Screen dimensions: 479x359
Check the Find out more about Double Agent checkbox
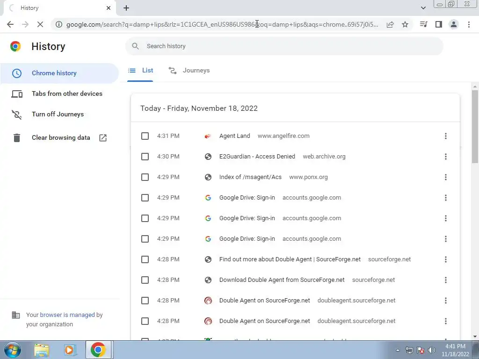click(x=145, y=259)
